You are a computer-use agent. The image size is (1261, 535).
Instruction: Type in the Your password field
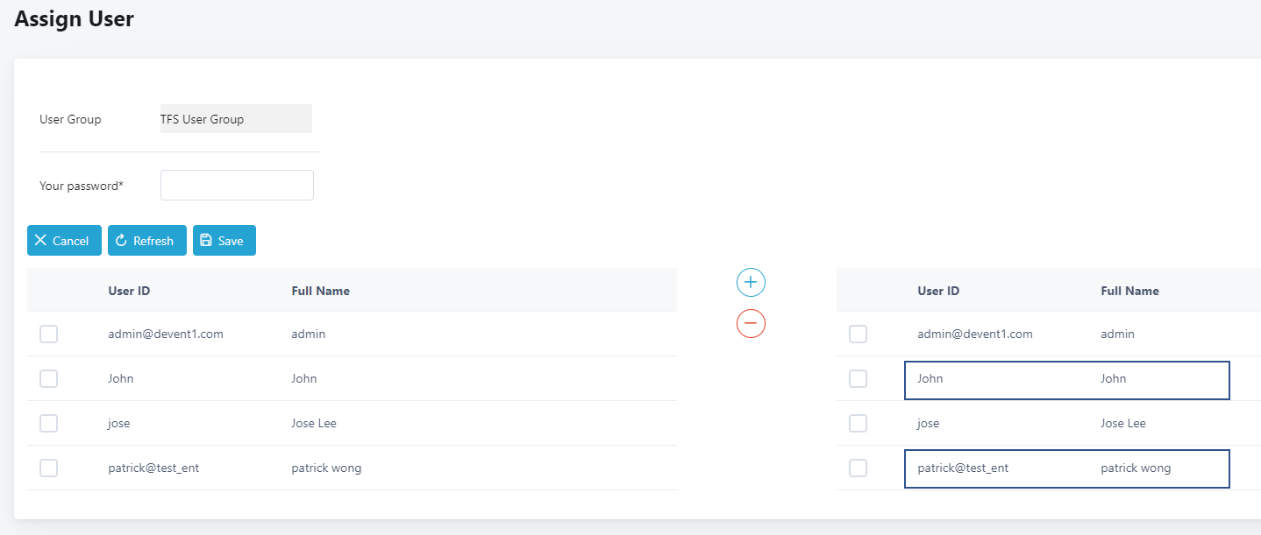coord(237,186)
